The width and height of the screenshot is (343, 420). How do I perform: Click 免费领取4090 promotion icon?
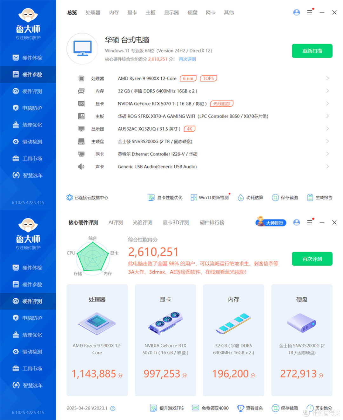tap(195, 408)
